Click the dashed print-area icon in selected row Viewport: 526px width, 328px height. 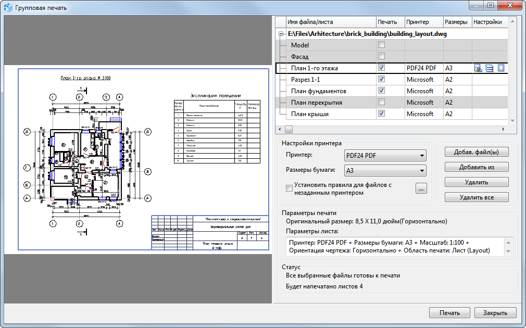point(501,68)
